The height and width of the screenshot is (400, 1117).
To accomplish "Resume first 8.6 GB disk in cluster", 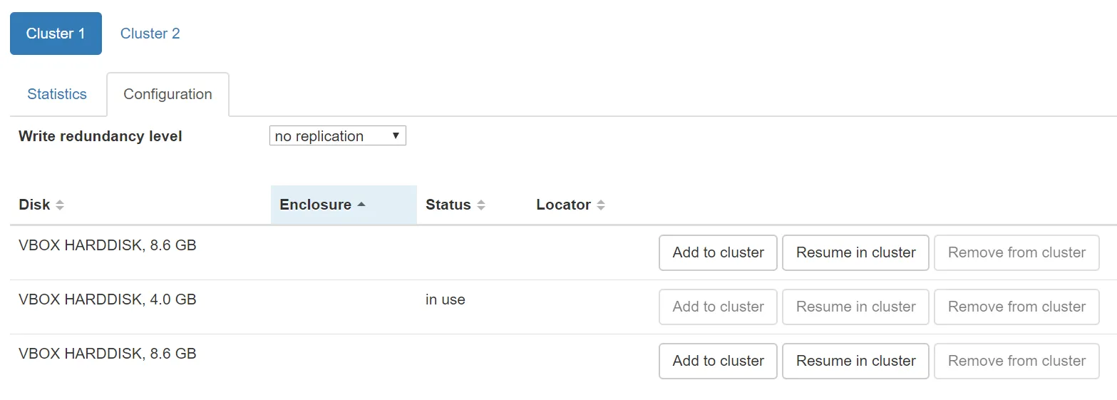I will (x=855, y=252).
